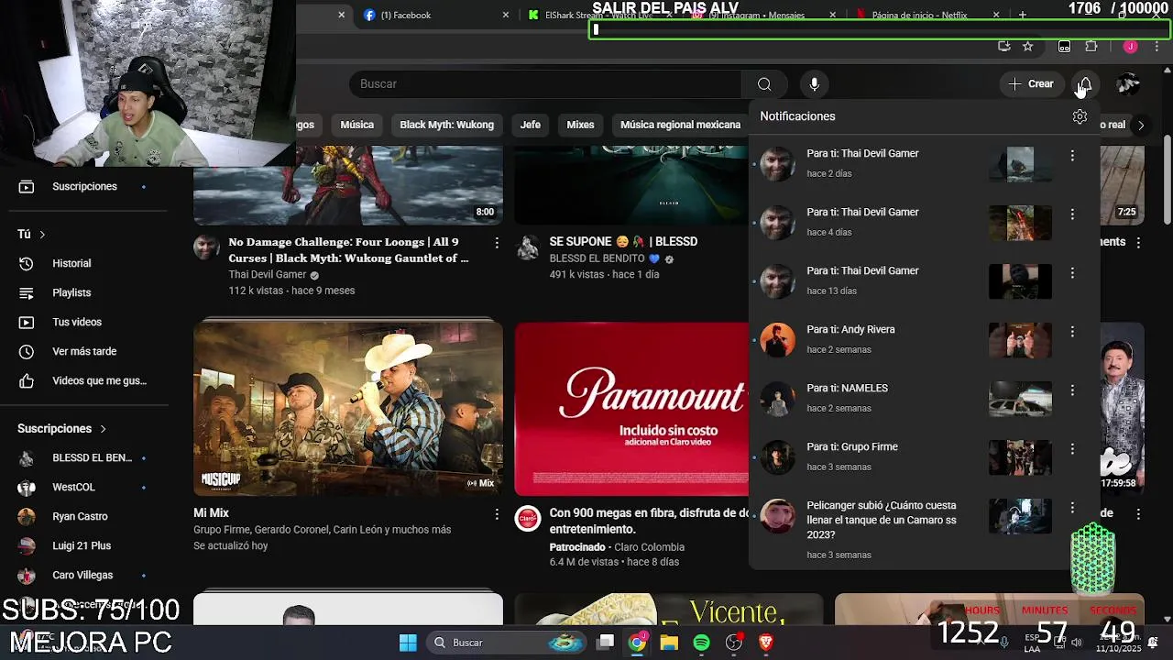
Task: Open File Explorer from the taskbar
Action: 669,643
